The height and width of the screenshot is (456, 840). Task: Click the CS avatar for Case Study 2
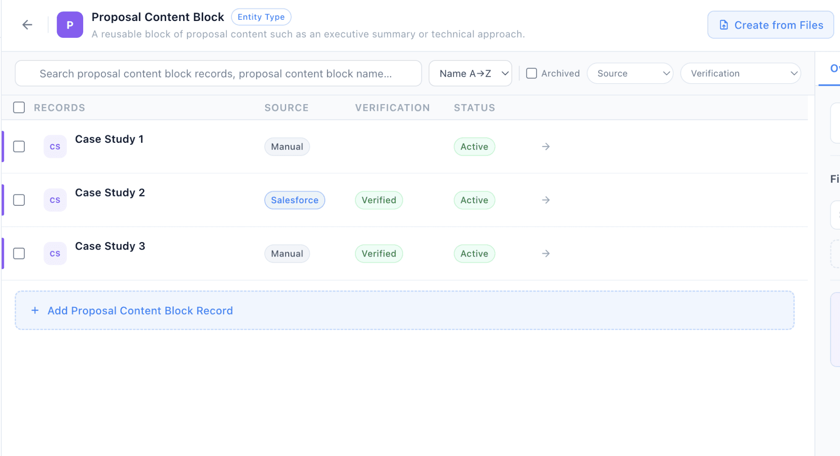coord(55,200)
